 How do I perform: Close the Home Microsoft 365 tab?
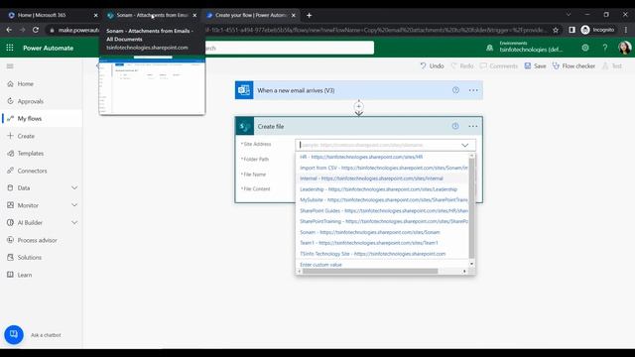click(95, 15)
